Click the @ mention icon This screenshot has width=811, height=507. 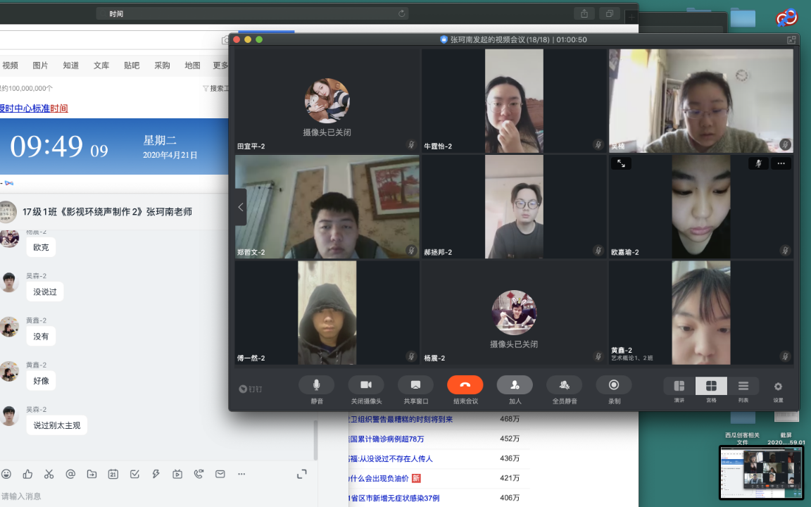[x=70, y=475]
